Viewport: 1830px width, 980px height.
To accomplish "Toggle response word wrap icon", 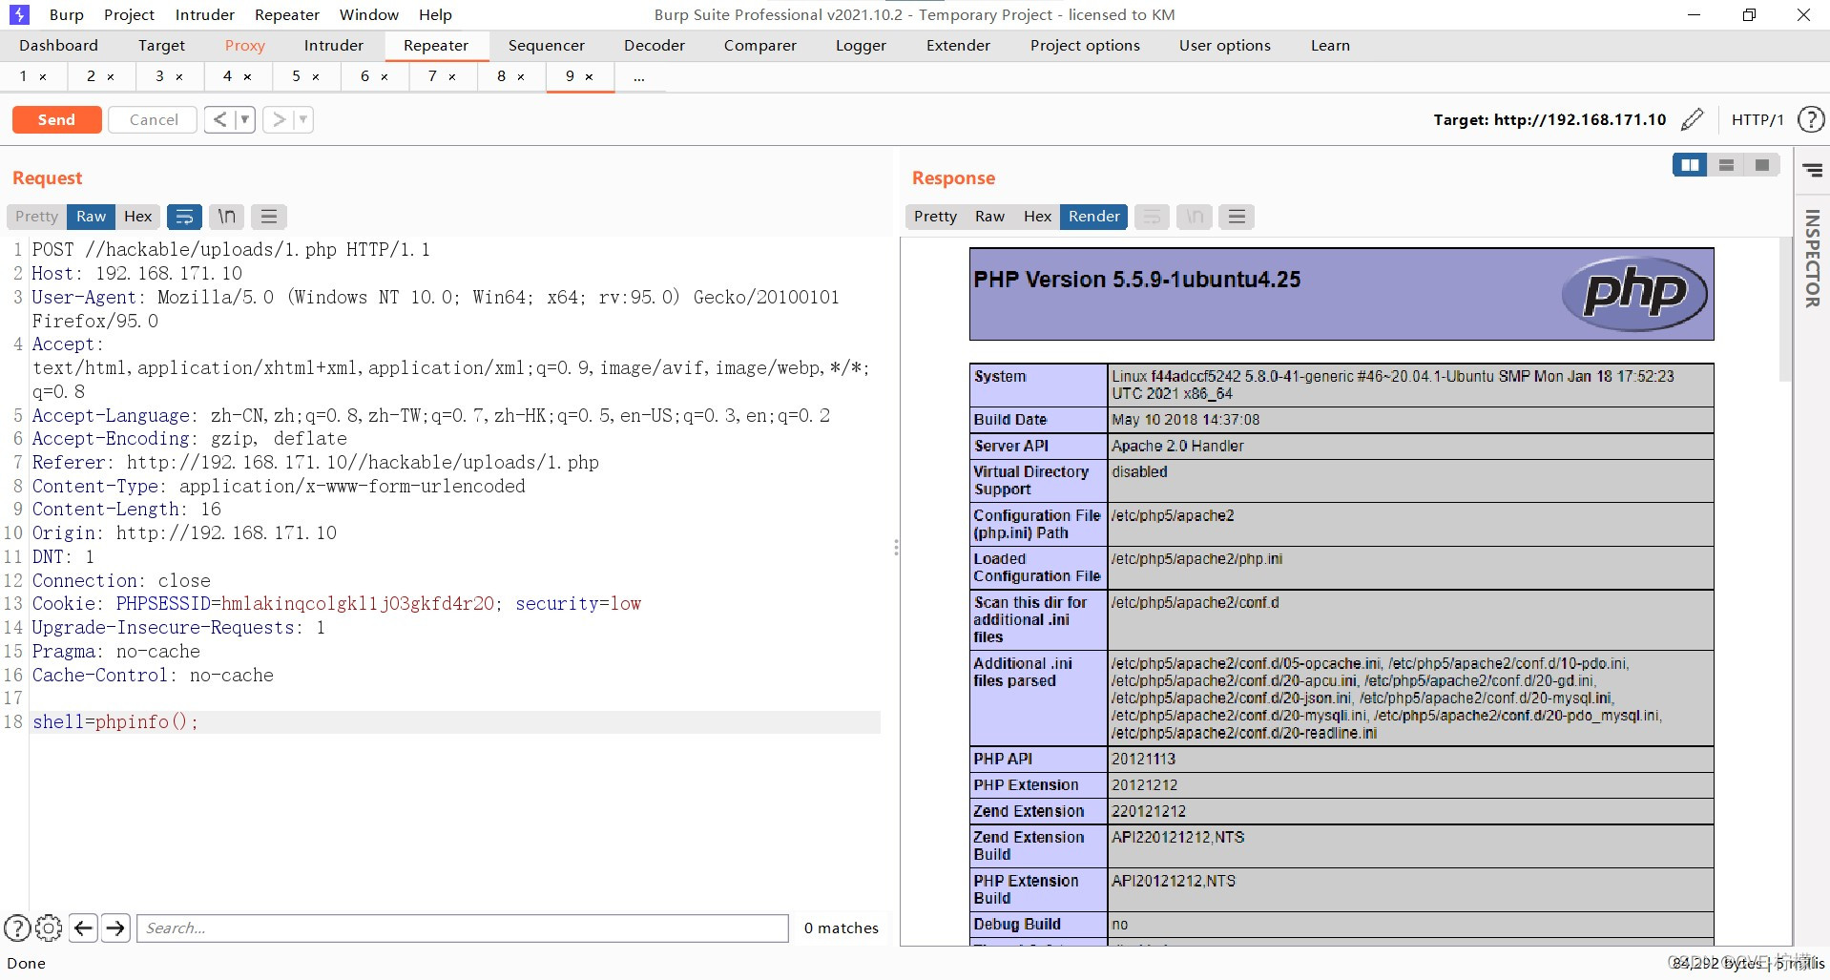I will [1152, 217].
